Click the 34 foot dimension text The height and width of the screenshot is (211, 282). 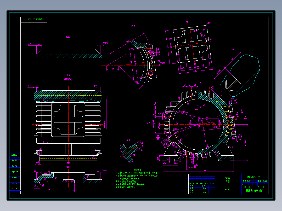click(171, 164)
